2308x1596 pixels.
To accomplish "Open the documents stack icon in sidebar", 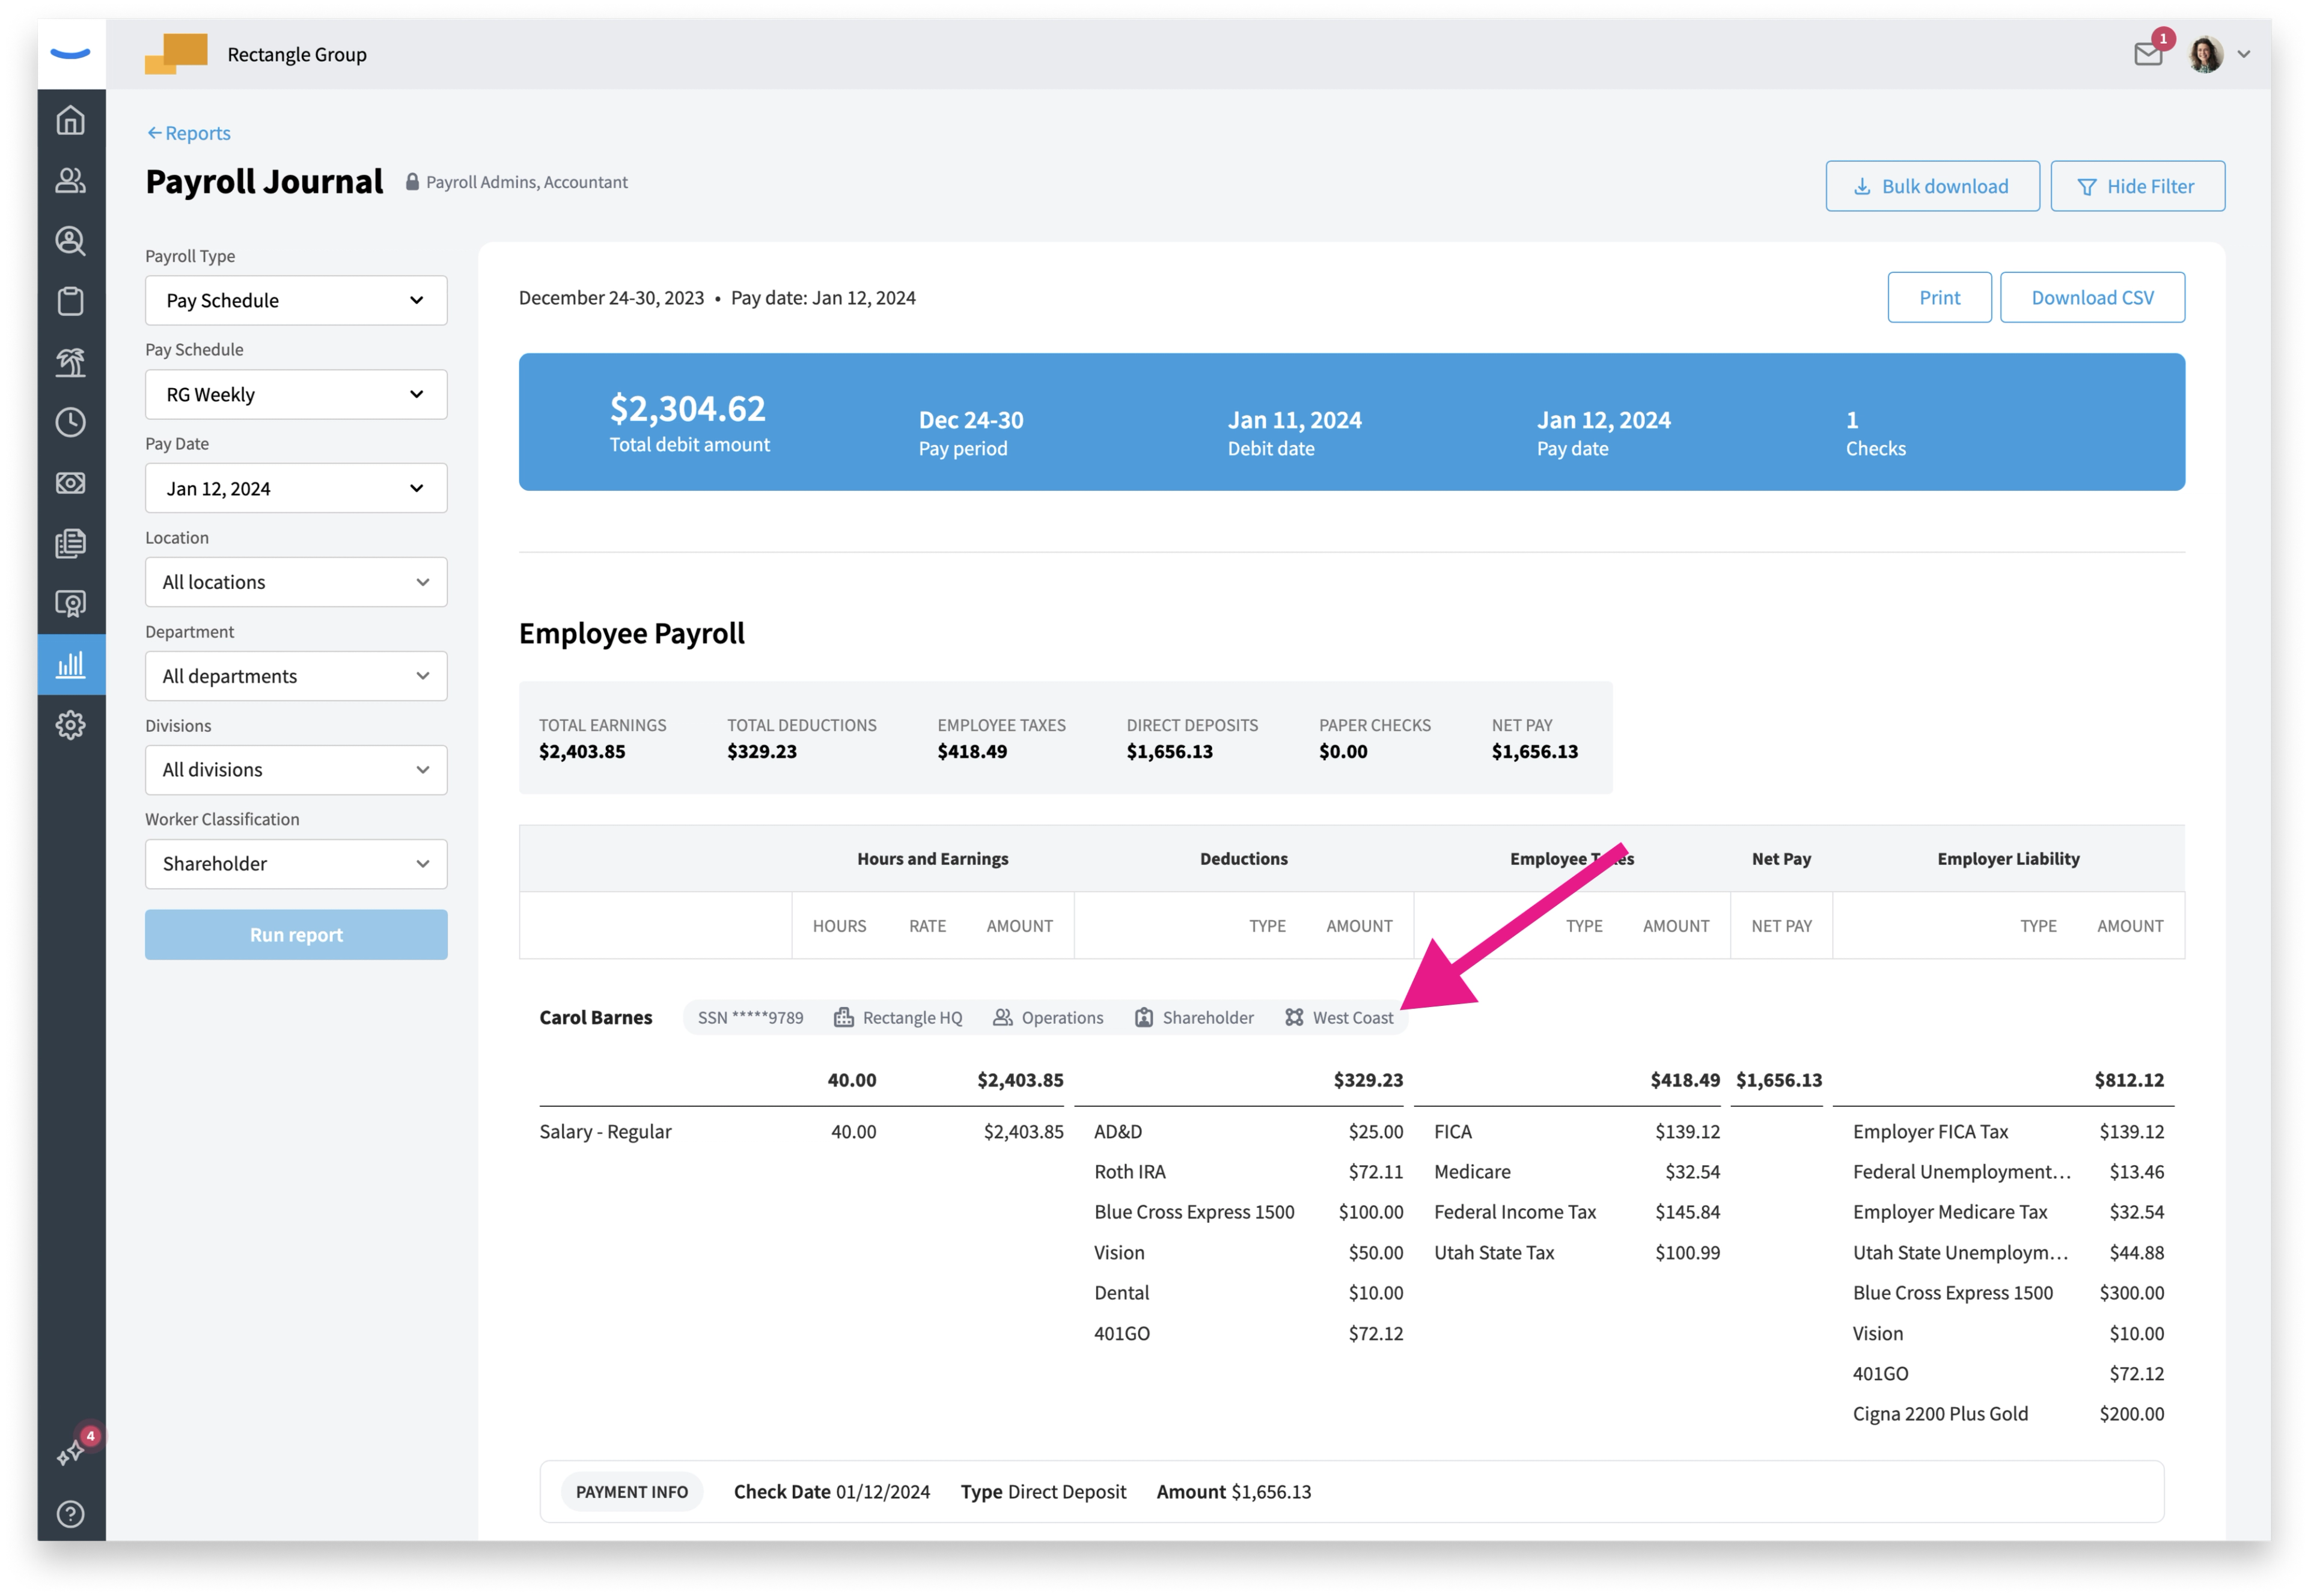I will [70, 543].
